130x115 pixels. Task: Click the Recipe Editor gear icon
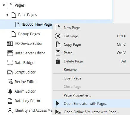10,82
